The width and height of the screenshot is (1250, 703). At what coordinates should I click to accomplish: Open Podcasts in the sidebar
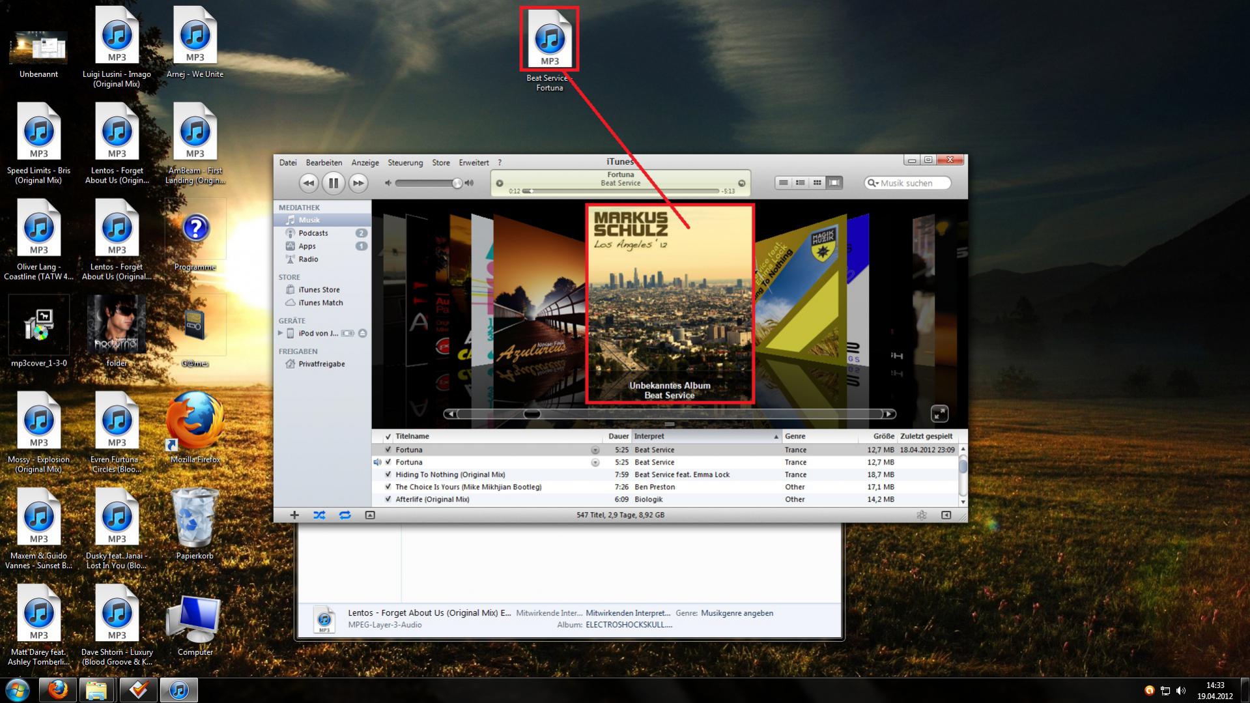click(322, 233)
